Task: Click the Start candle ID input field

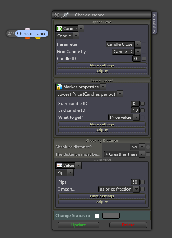Action: click(135, 104)
